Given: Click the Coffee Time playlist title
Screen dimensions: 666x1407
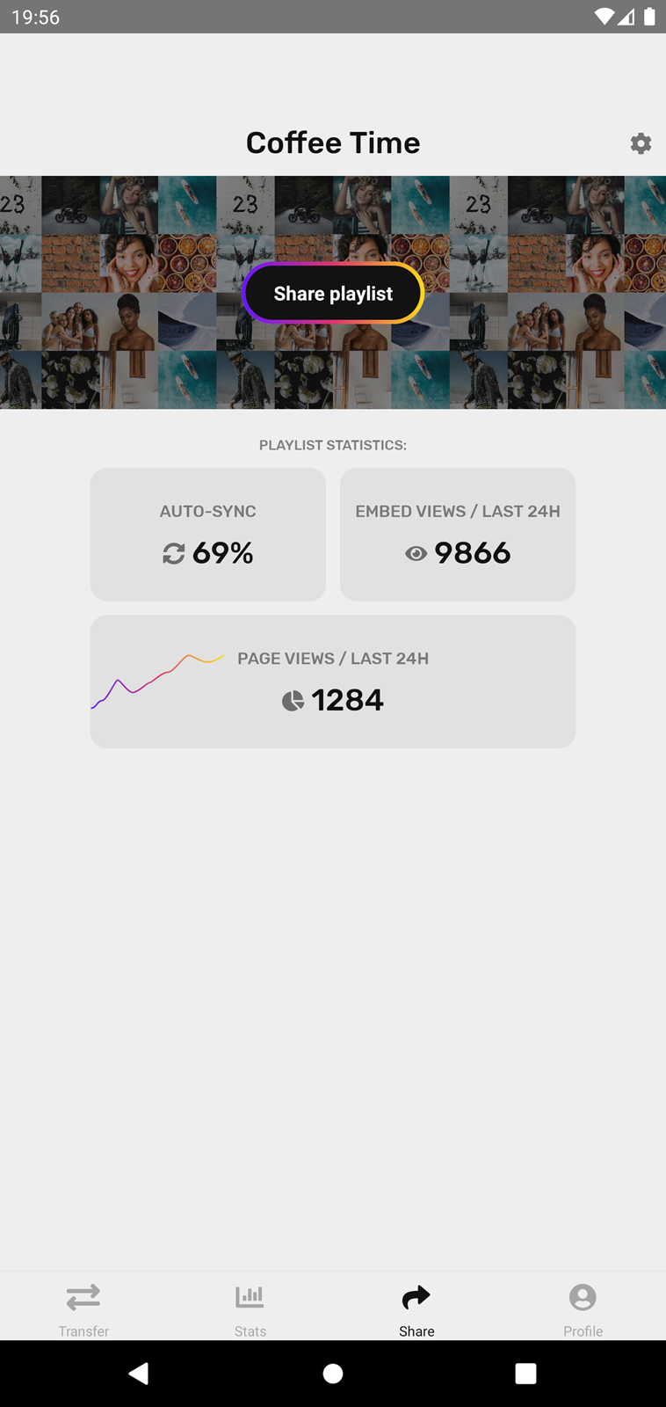Looking at the screenshot, I should pyautogui.click(x=333, y=142).
